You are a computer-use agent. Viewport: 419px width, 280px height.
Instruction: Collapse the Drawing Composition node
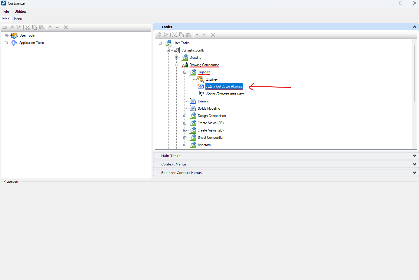tap(176, 65)
